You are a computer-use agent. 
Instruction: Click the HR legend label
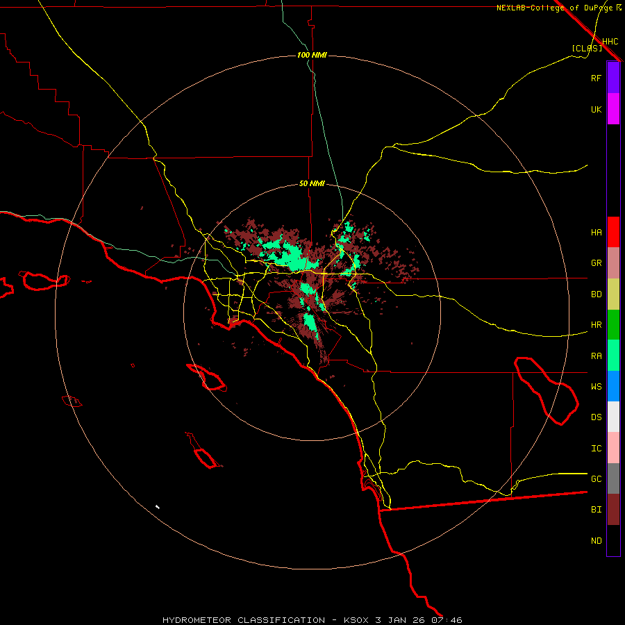point(596,325)
